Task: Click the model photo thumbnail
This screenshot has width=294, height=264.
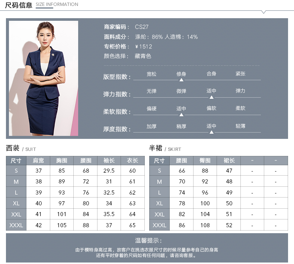Action: click(44, 78)
